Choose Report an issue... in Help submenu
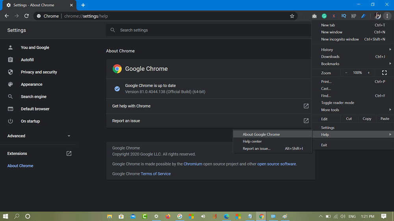394x221 pixels. coord(272,149)
